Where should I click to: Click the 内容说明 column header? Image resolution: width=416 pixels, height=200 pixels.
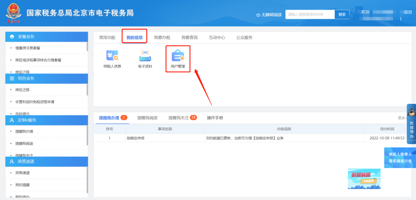point(284,129)
